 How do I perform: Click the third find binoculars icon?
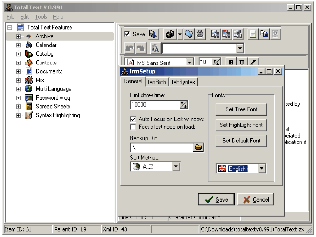click(x=238, y=34)
